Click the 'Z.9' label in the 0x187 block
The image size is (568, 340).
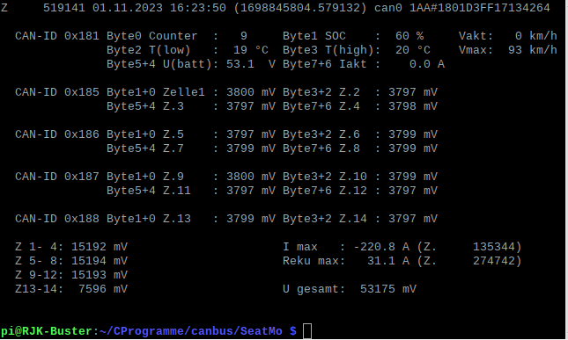pos(173,177)
